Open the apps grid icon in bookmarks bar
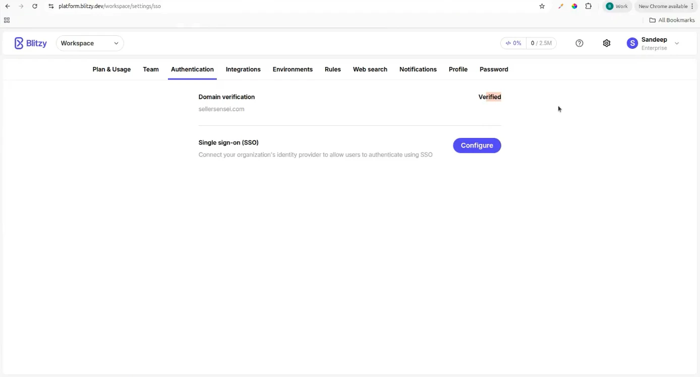700x377 pixels. pyautogui.click(x=7, y=20)
